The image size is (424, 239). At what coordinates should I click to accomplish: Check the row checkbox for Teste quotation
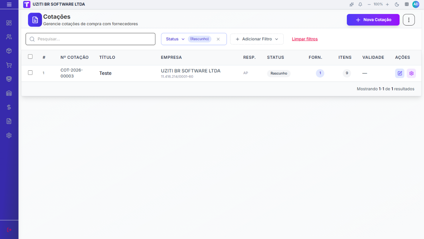click(30, 73)
